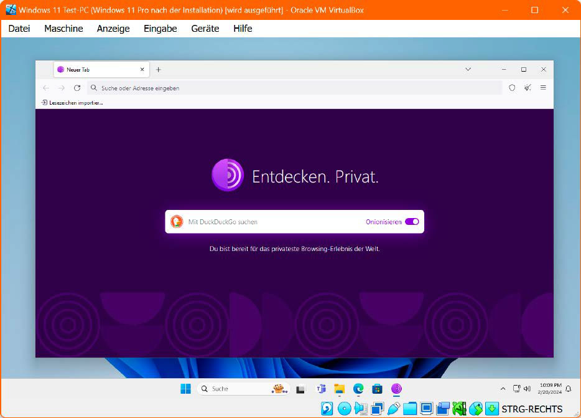581x418 pixels.
Task: Open a new tab with the plus button
Action: point(158,69)
